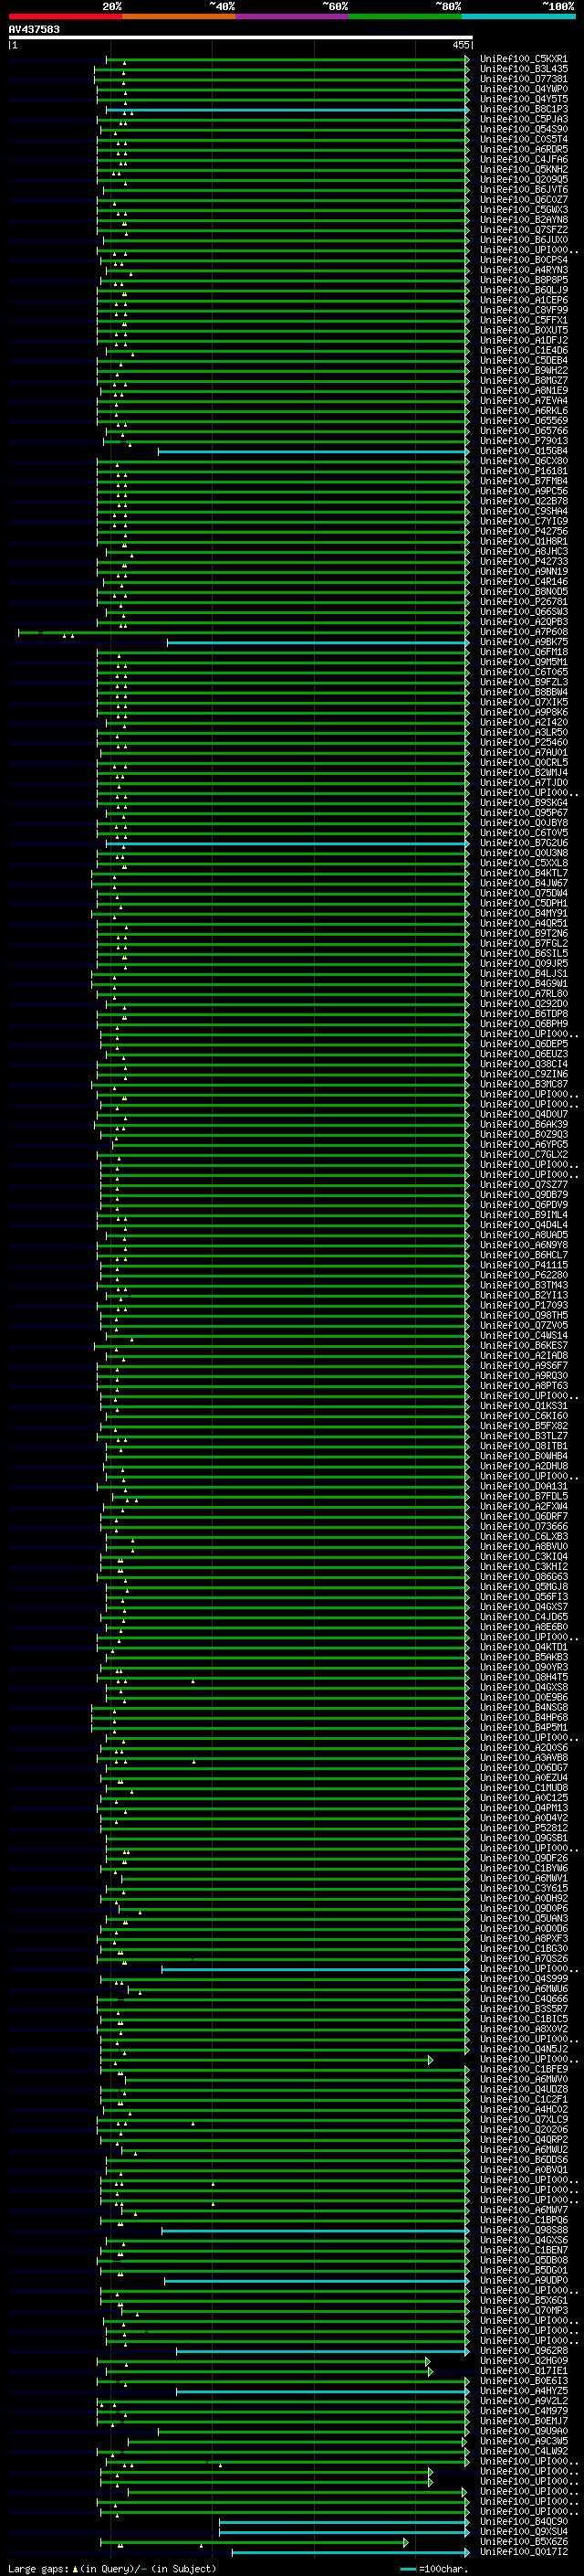
Task: Open the UniRef100_B3L435 hit label
Action: point(523,69)
